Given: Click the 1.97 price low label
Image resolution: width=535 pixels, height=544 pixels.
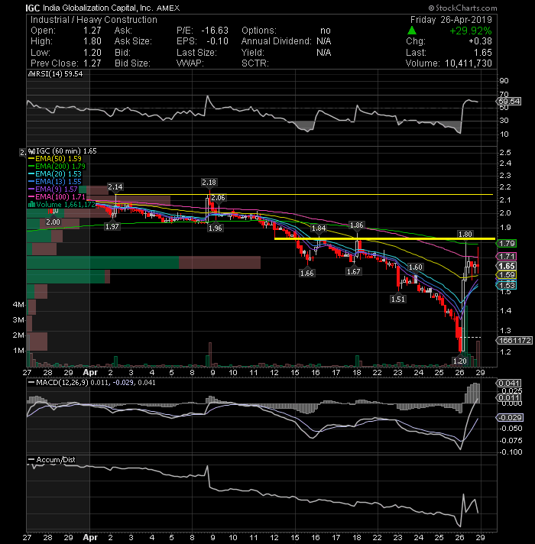Looking at the screenshot, I should point(112,227).
